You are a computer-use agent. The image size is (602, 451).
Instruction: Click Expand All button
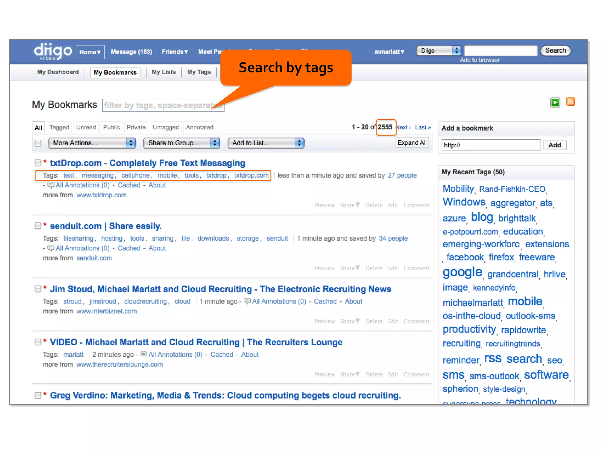412,143
